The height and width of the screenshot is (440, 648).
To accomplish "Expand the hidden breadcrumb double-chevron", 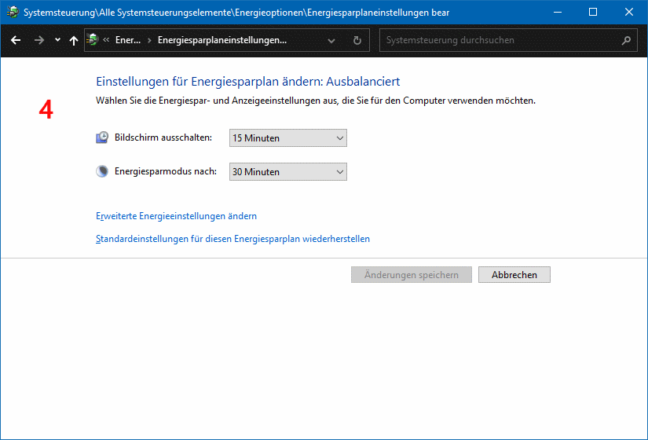I will click(106, 40).
